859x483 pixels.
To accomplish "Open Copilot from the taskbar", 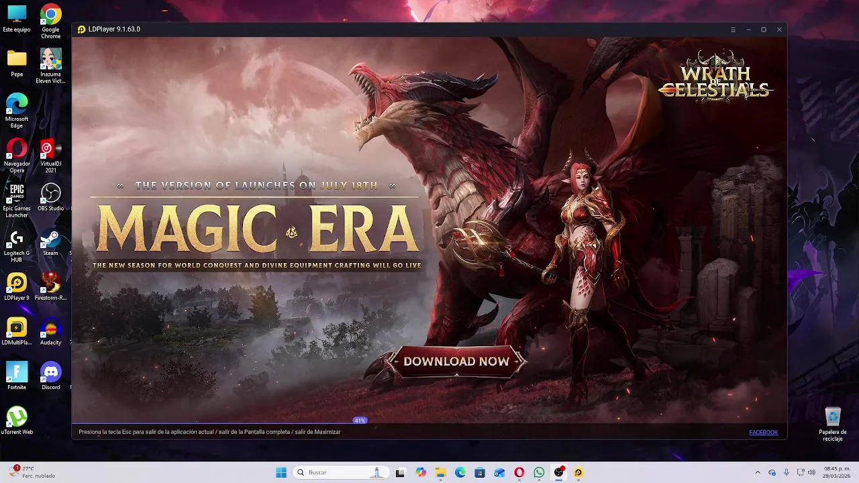I will pyautogui.click(x=421, y=472).
